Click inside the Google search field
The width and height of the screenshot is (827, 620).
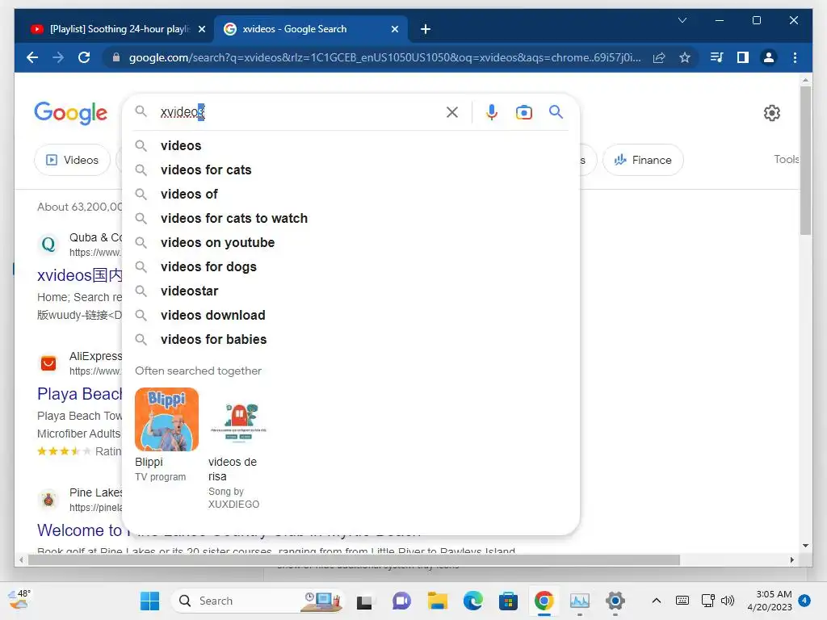point(298,111)
